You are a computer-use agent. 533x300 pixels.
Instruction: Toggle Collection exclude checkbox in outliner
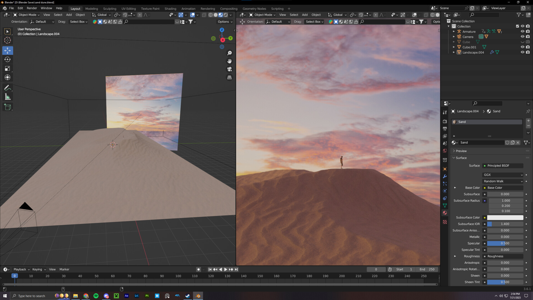(517, 26)
